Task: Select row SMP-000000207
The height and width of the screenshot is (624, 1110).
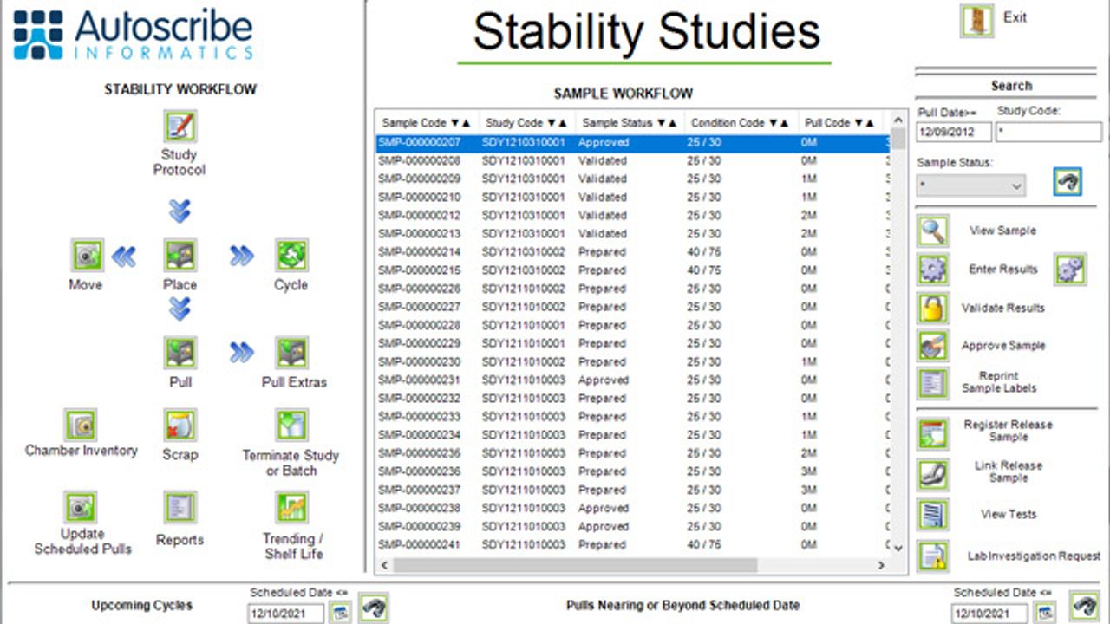Action: click(x=633, y=142)
